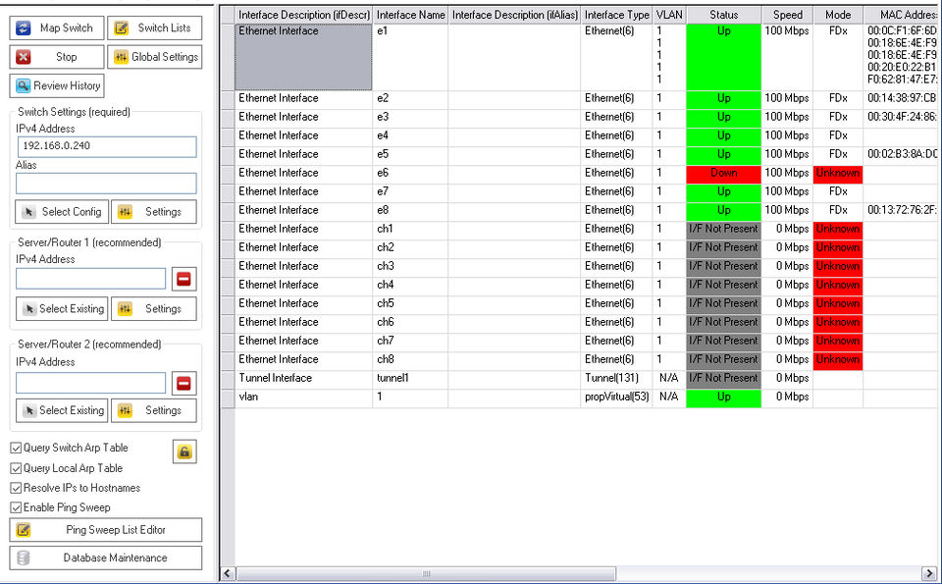Click Select Existing for Server/Router 1

pyautogui.click(x=62, y=309)
